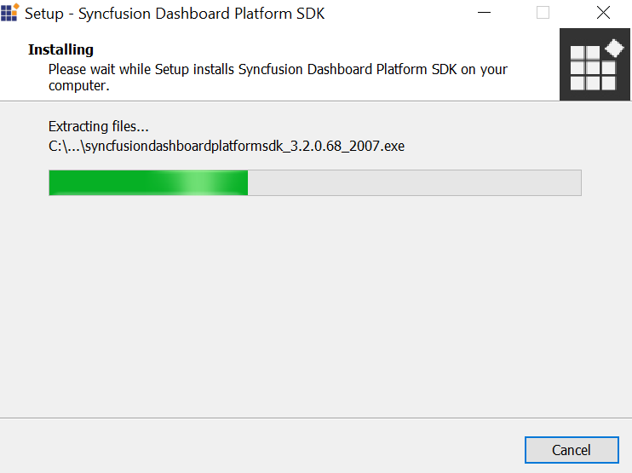Viewport: 632px width, 473px height.
Task: Click the 'Extracting files...' status label
Action: [99, 127]
